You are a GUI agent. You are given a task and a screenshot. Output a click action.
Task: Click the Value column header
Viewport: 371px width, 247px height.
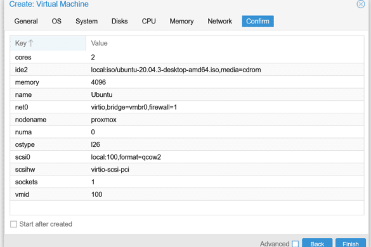[225, 43]
